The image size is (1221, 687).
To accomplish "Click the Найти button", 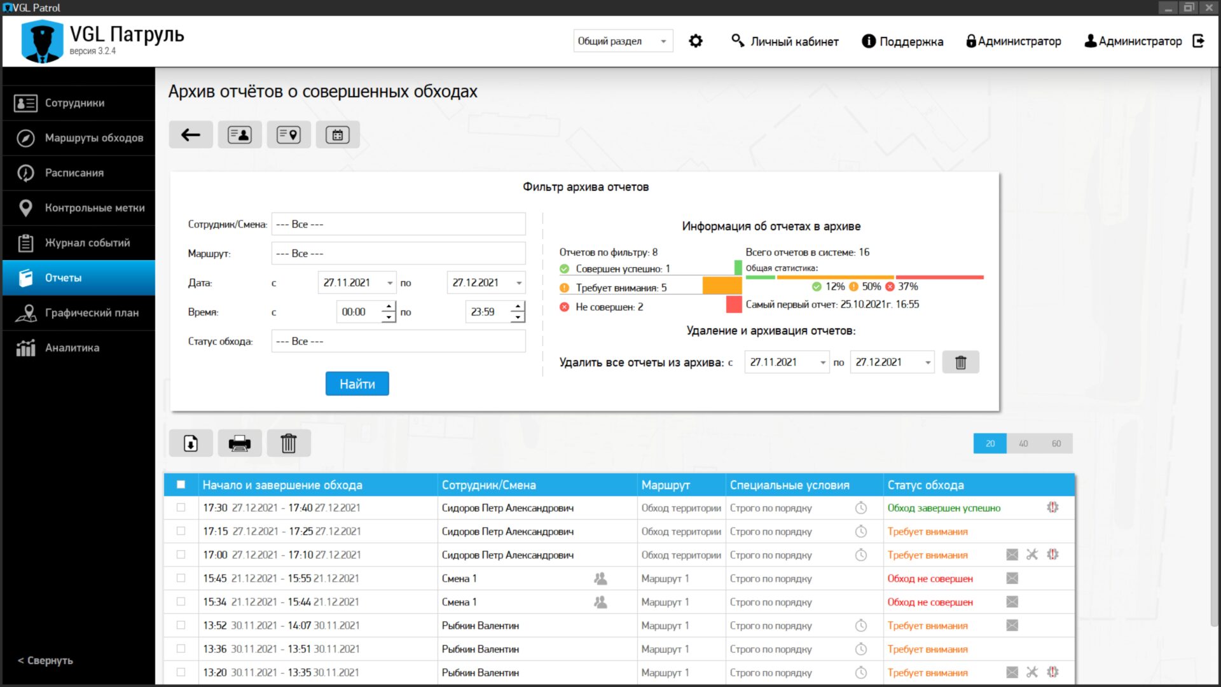I will [357, 384].
